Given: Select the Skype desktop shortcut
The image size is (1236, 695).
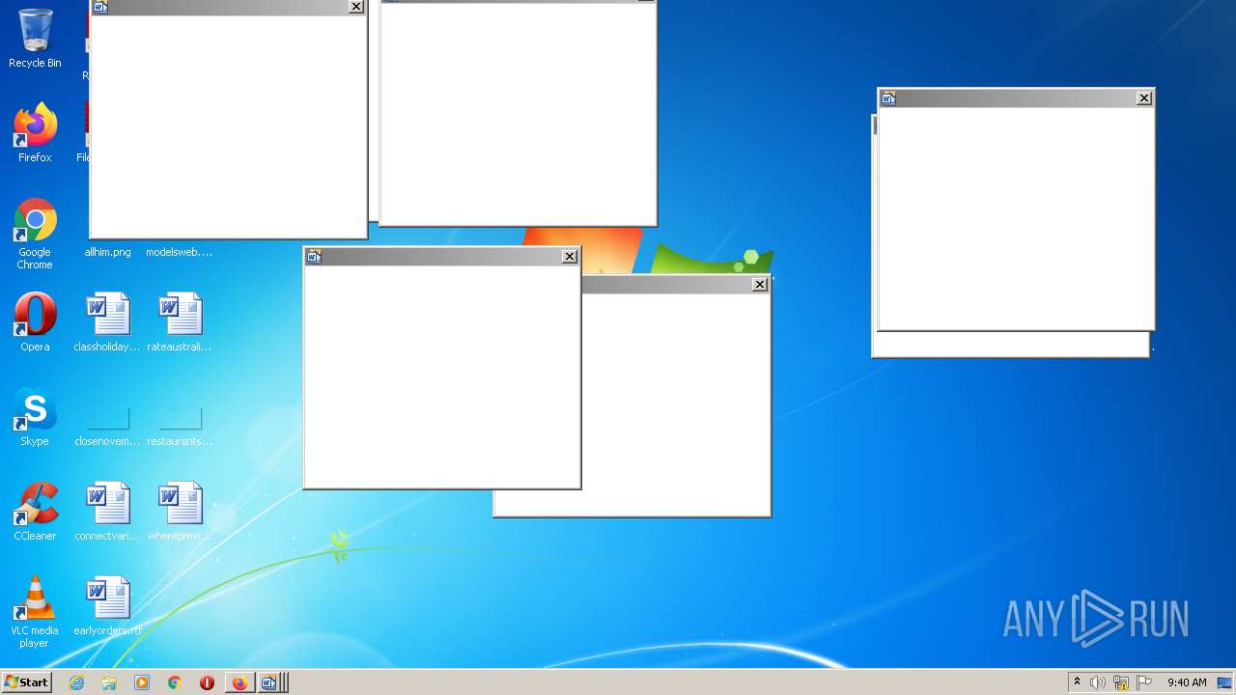Looking at the screenshot, I should 35,417.
